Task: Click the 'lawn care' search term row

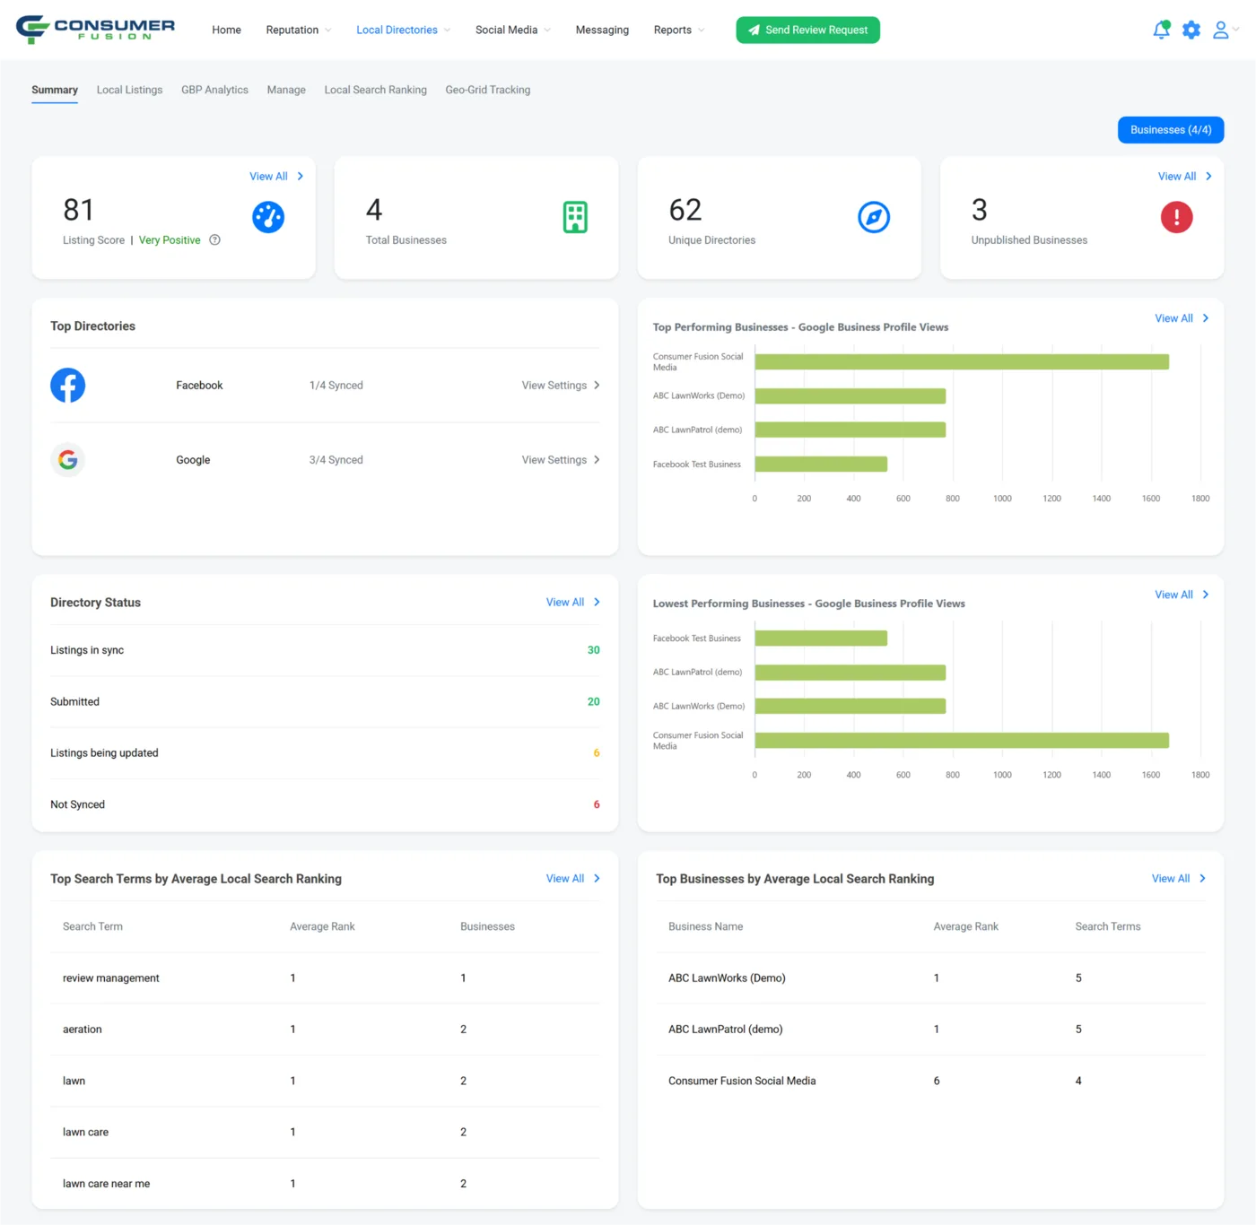Action: click(x=325, y=1133)
